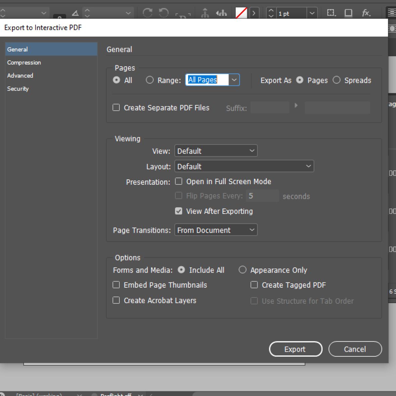Click the Flip Pages seconds field
The image size is (396, 396).
tap(263, 196)
